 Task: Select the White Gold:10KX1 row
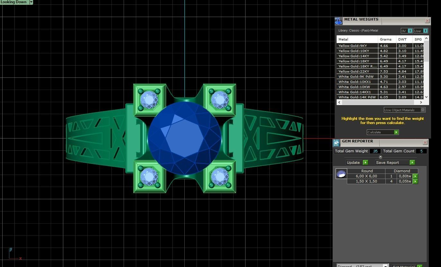pos(380,82)
